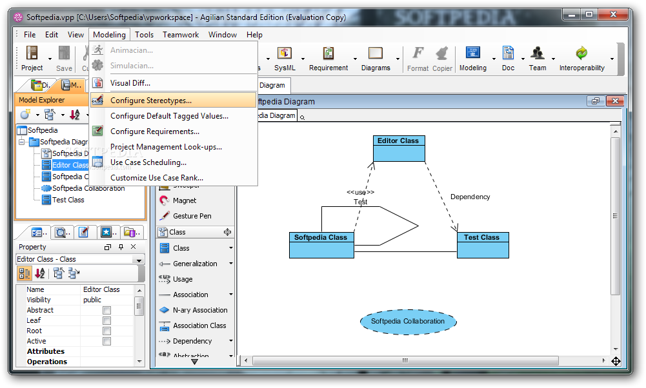This screenshot has height=388, width=646.
Task: Choose Configure Default Tagged Values entry
Action: click(174, 116)
